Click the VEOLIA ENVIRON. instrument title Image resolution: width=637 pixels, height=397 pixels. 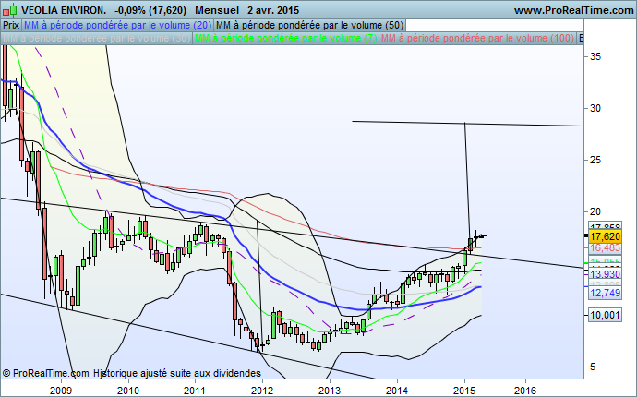pyautogui.click(x=64, y=10)
